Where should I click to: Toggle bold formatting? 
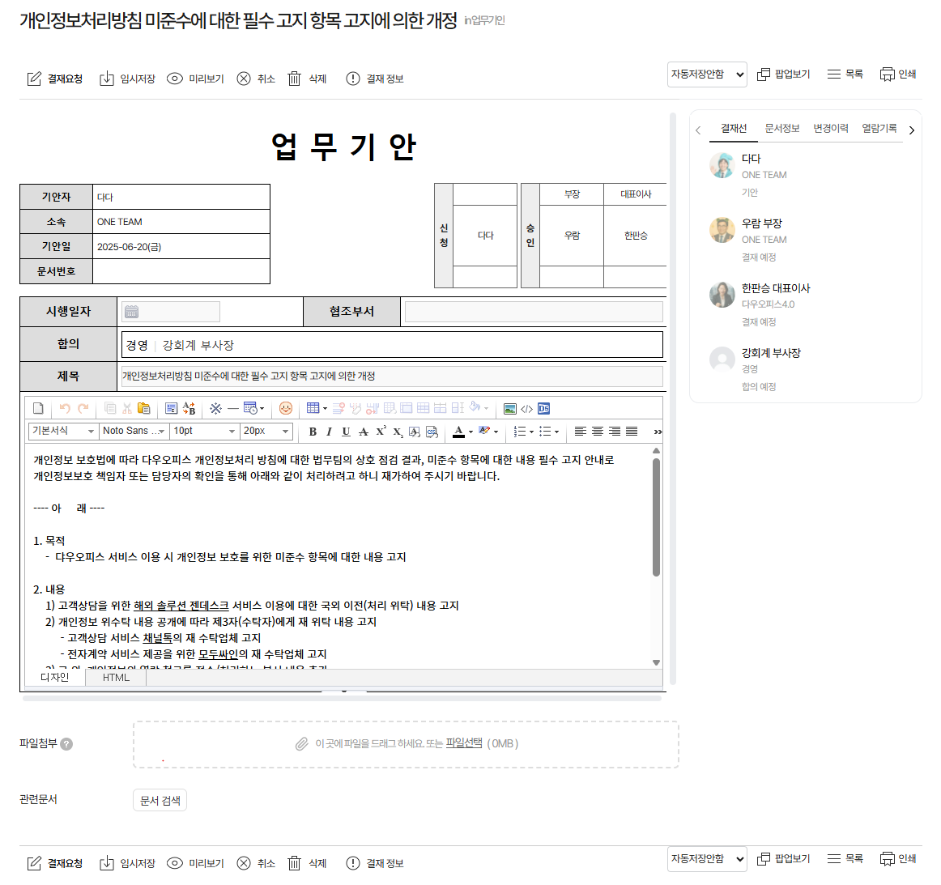[313, 432]
